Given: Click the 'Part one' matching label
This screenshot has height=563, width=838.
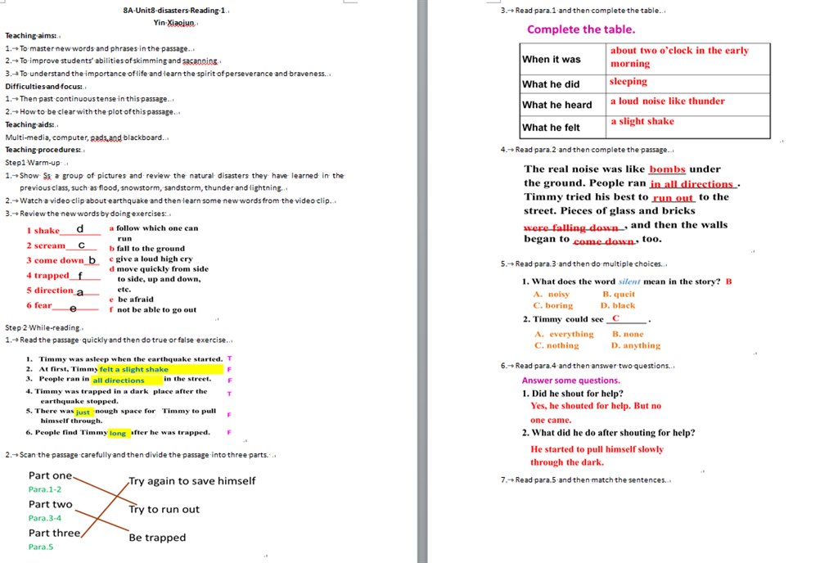Looking at the screenshot, I should tap(50, 475).
